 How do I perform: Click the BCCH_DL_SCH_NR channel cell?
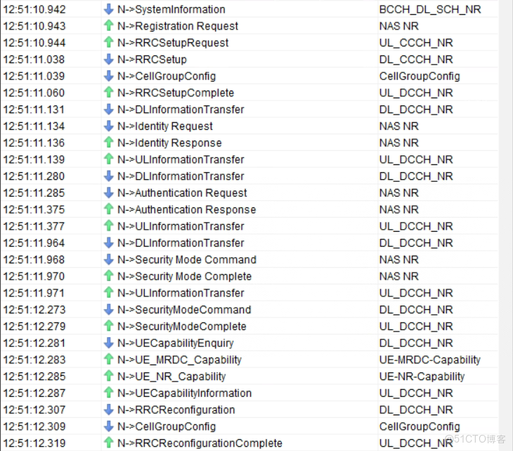[430, 10]
